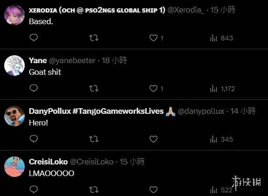Viewport: 268px width, 196px height.
Task: Retweet DanyPollux's "Hero!" tweet
Action: 94,139
